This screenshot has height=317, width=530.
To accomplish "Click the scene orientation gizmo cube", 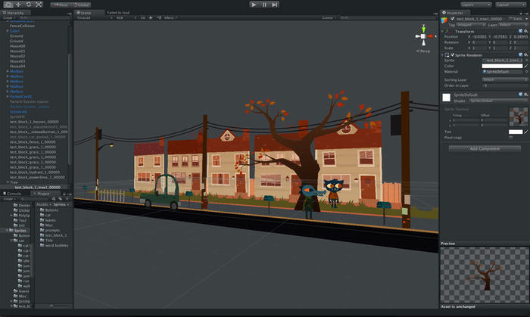I will [x=423, y=36].
